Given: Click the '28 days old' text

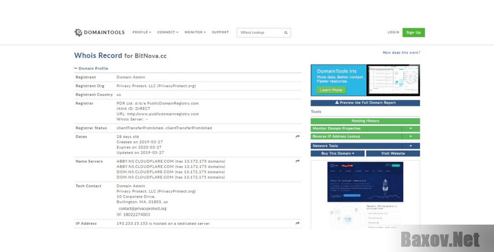Looking at the screenshot, I should point(127,137).
